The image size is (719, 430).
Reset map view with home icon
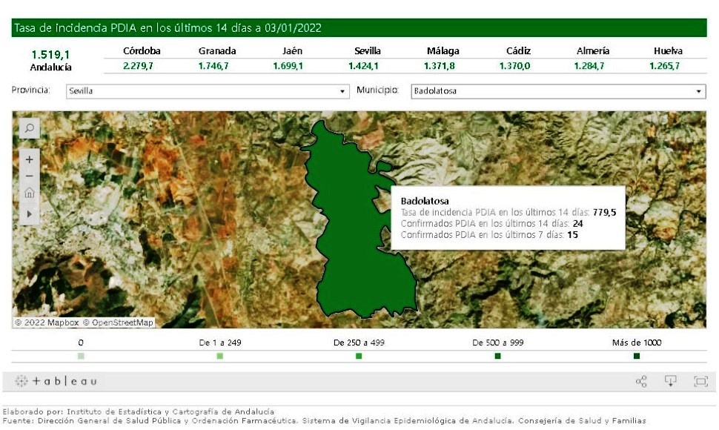[x=30, y=193]
